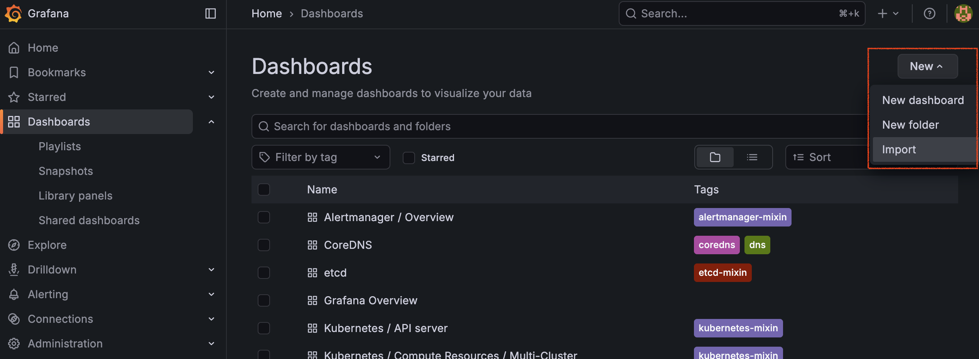Check the select-all checkbox in header
This screenshot has width=979, height=359.
(264, 190)
